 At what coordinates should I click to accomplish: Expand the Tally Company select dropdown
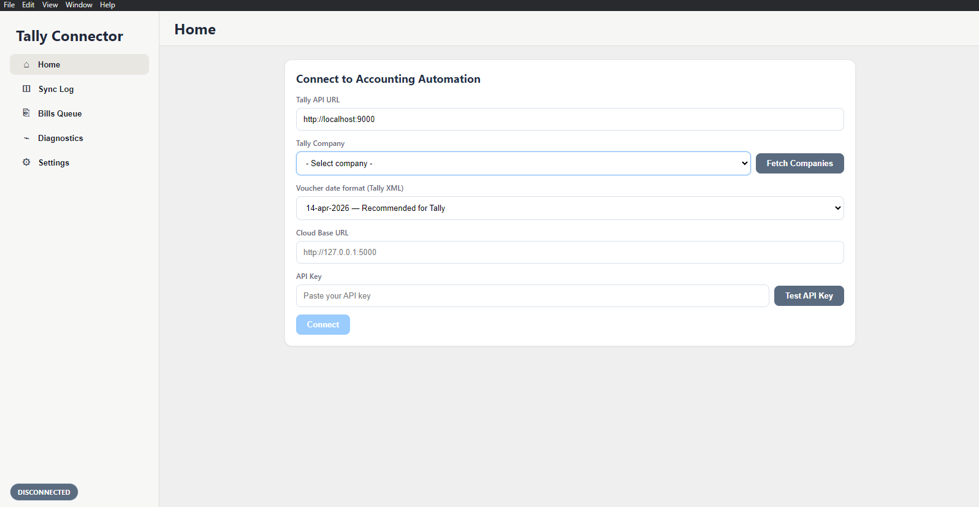(523, 164)
